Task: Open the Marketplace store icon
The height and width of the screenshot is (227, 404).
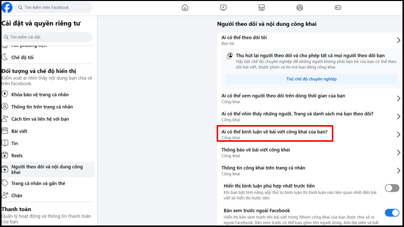Action: [262, 8]
